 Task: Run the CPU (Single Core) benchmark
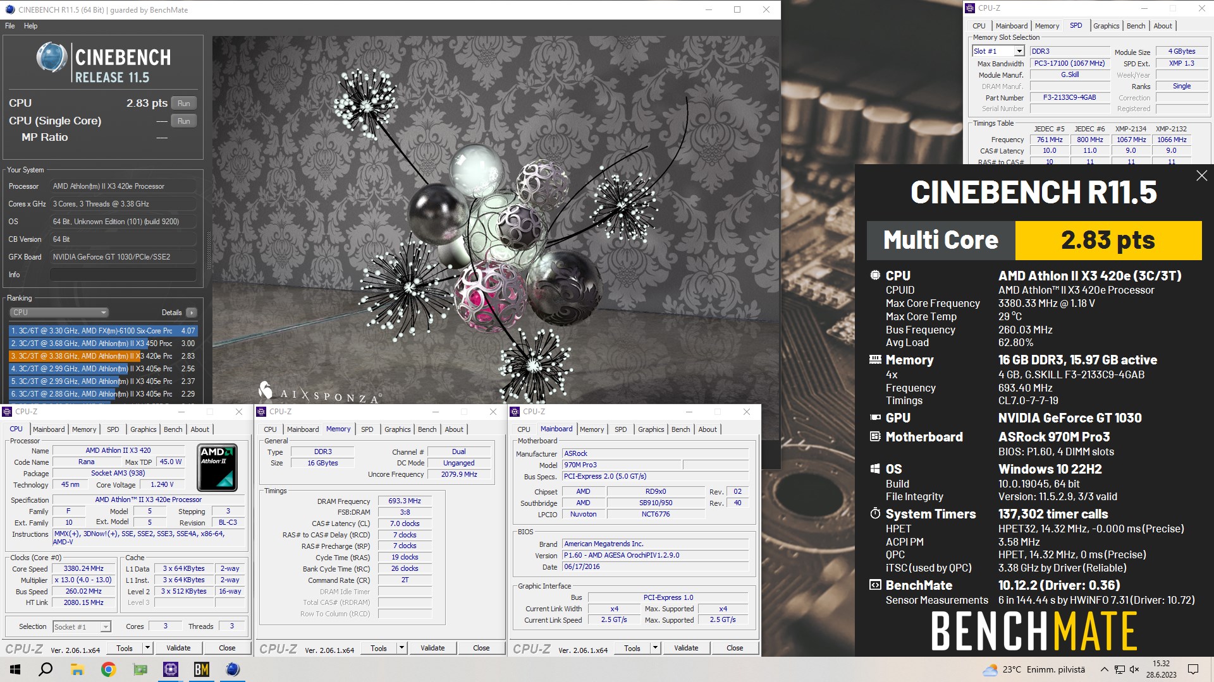pos(183,121)
